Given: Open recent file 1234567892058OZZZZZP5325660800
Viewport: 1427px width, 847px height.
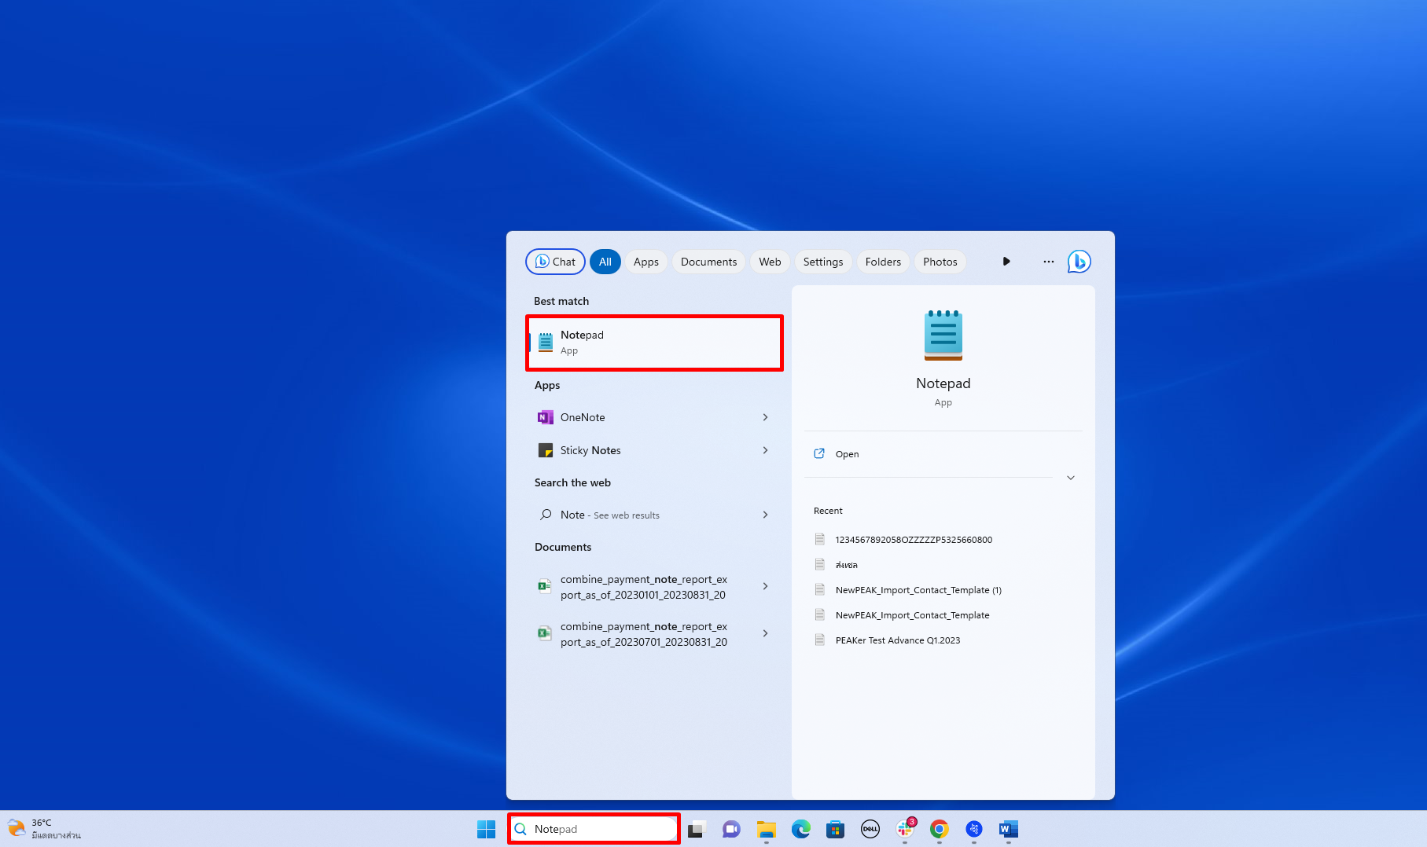Looking at the screenshot, I should 914,540.
